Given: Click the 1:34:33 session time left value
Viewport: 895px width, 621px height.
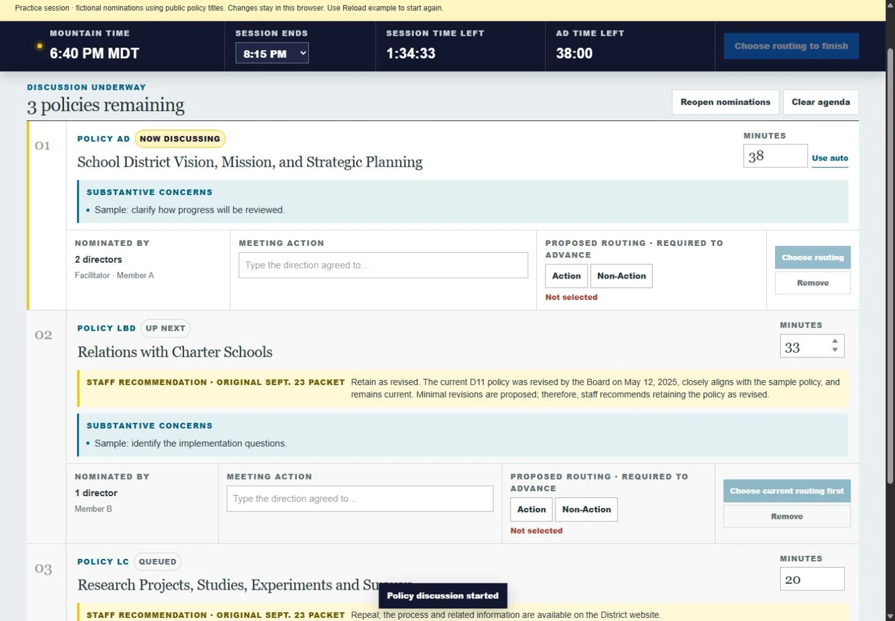Looking at the screenshot, I should point(411,53).
